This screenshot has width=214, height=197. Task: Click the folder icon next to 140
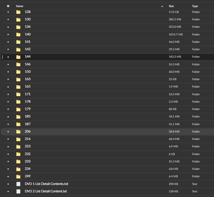pos(18,35)
